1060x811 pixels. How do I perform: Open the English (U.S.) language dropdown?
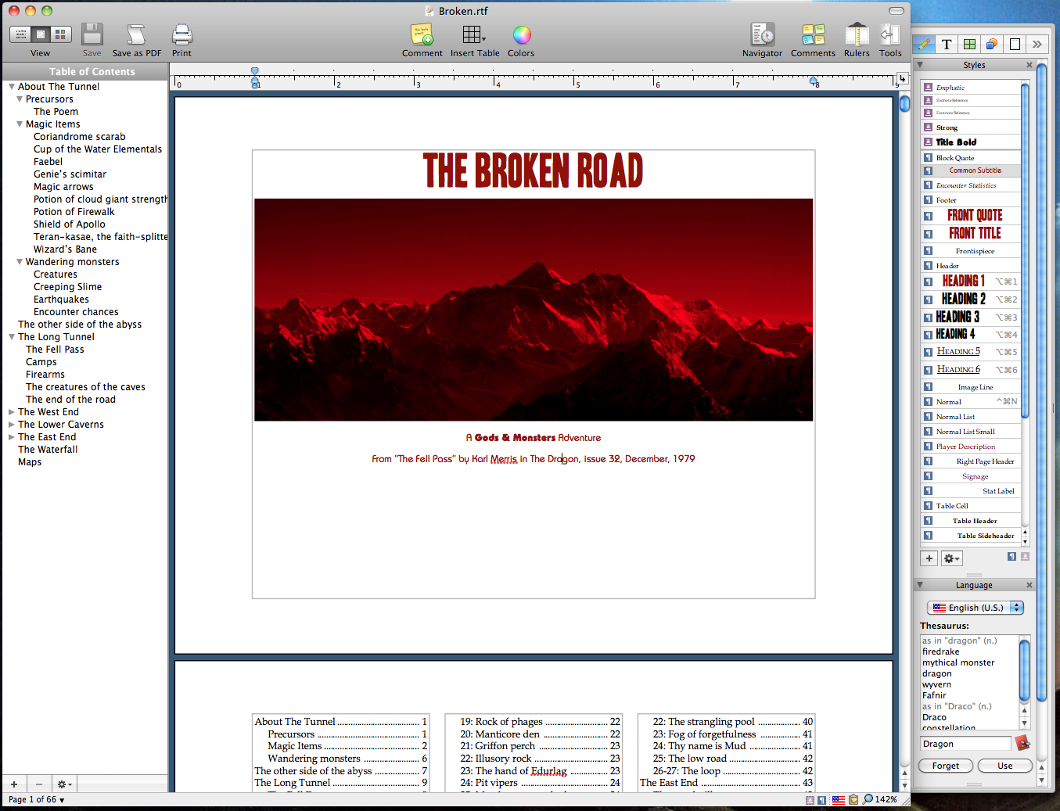pos(976,608)
